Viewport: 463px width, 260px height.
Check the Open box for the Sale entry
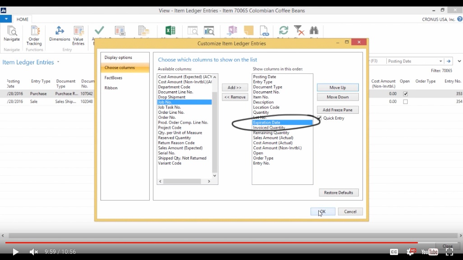[x=405, y=102]
